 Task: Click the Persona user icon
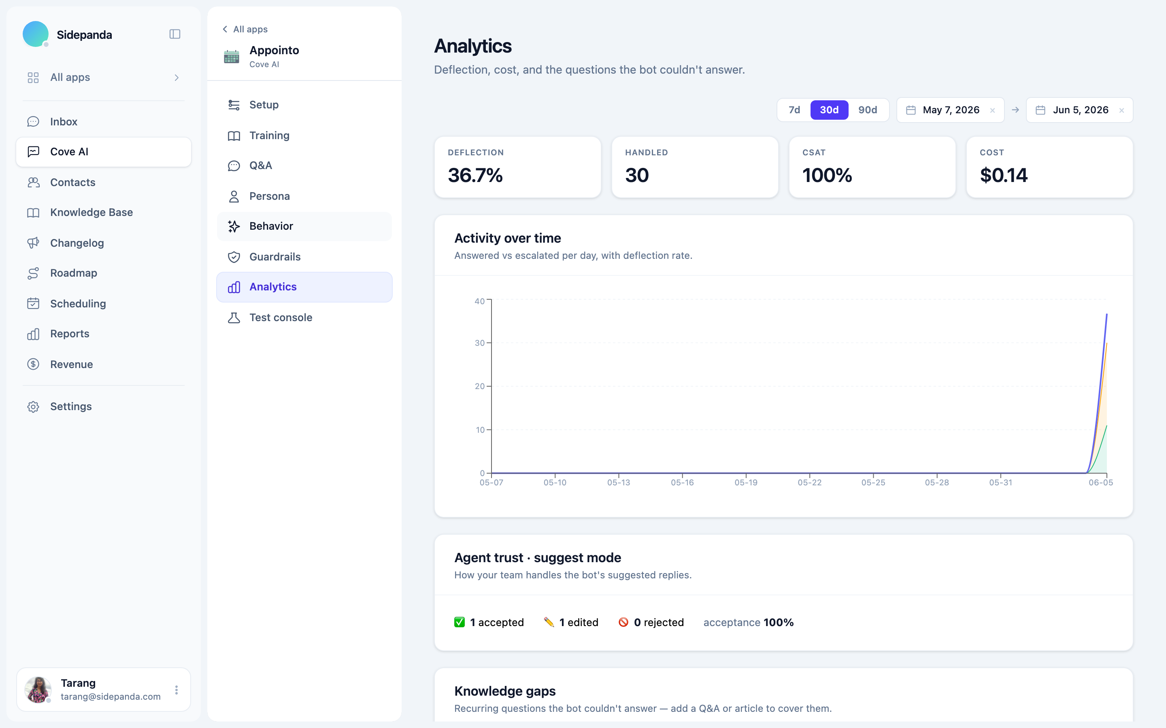tap(234, 197)
